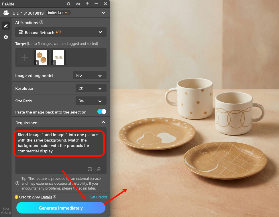Click the paste-template icon beside the trash icon
This screenshot has height=217, width=279.
[90, 169]
